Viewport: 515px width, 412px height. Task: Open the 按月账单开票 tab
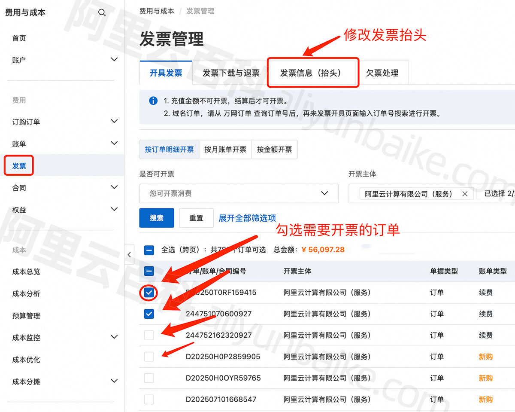pos(225,149)
